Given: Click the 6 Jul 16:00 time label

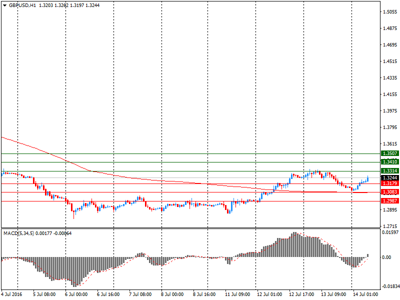Looking at the screenshot, I should [x=108, y=294].
